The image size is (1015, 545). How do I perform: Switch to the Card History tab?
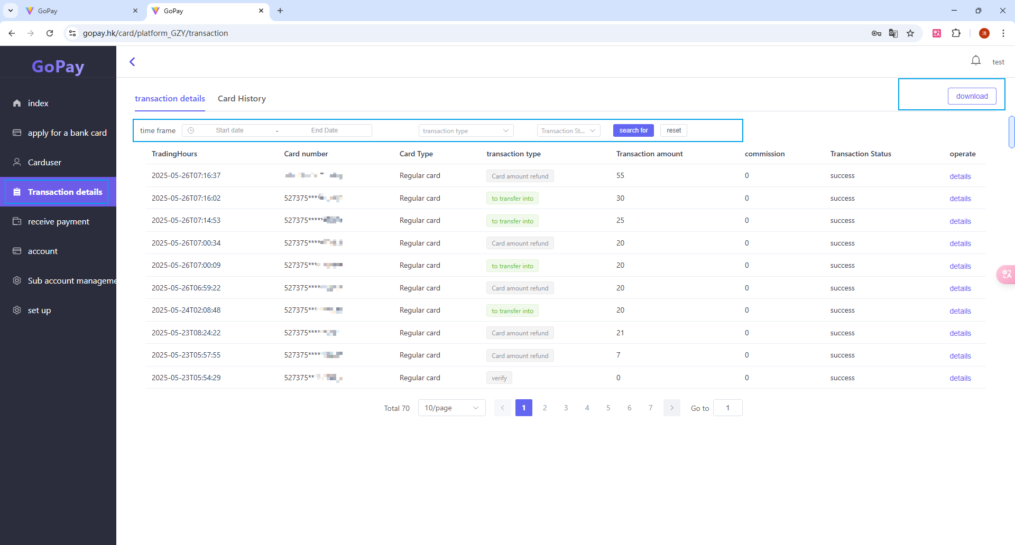pos(242,98)
